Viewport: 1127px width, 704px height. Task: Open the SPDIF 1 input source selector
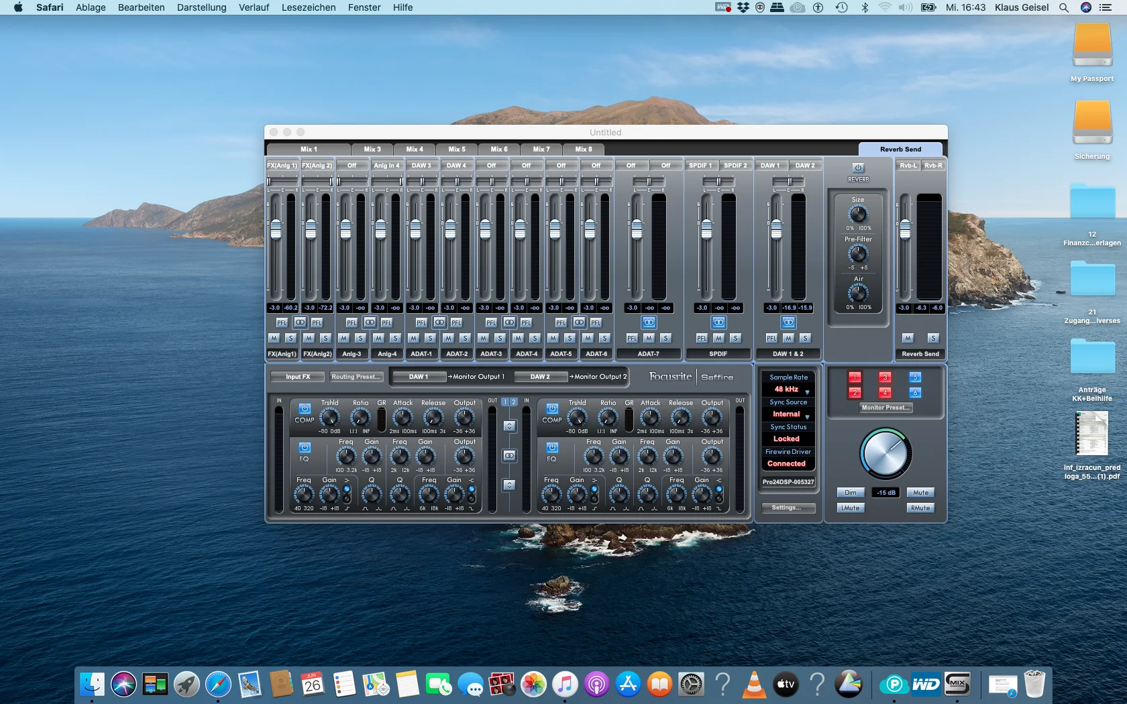click(700, 166)
